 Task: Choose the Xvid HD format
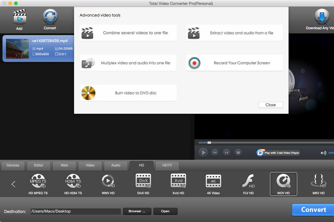[178, 184]
